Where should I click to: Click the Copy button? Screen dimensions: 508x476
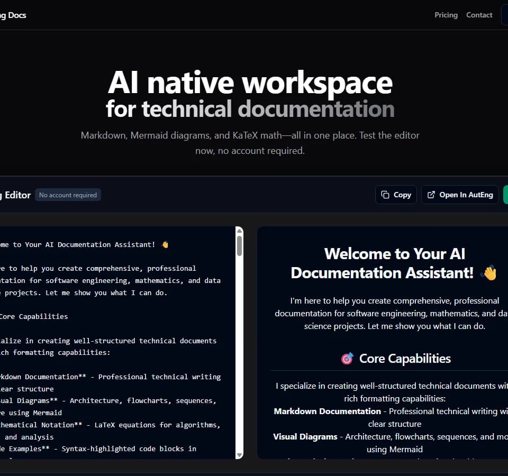point(396,195)
